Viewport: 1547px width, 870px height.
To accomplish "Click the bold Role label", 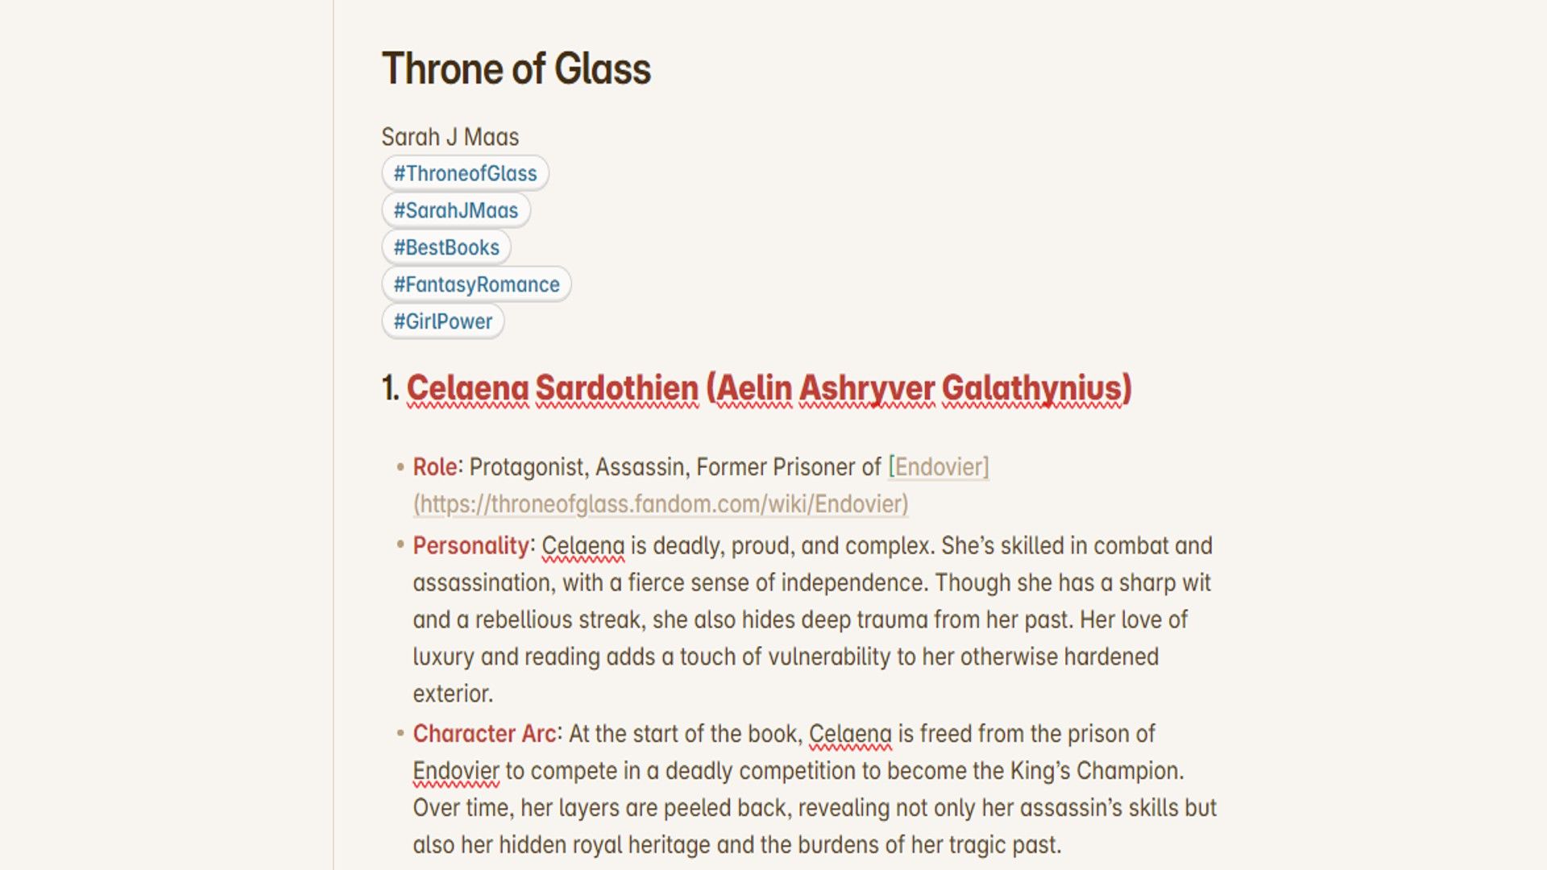I will tap(435, 467).
